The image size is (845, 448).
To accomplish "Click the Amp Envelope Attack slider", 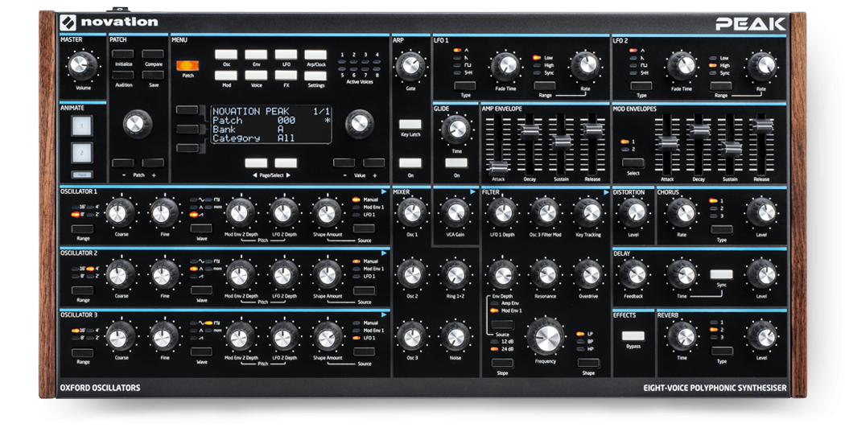I will pos(498,168).
